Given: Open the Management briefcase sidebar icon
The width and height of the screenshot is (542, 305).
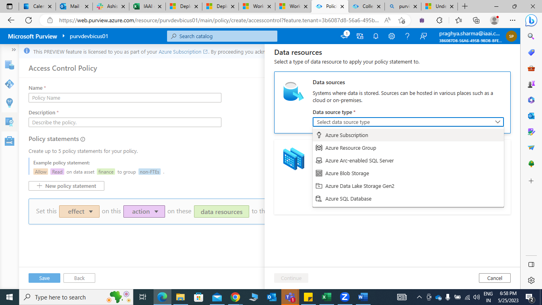Looking at the screenshot, I should (x=10, y=141).
